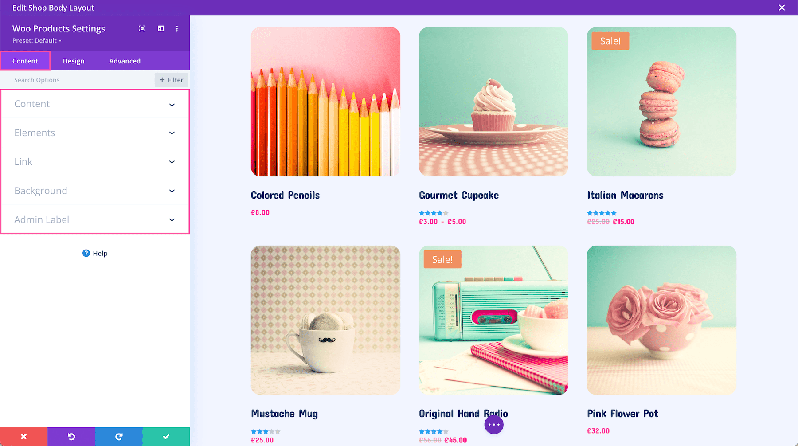
Task: Open the three-dot more options menu
Action: pyautogui.click(x=177, y=28)
